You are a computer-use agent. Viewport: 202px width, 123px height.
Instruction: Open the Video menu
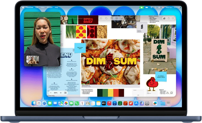click(x=43, y=7)
